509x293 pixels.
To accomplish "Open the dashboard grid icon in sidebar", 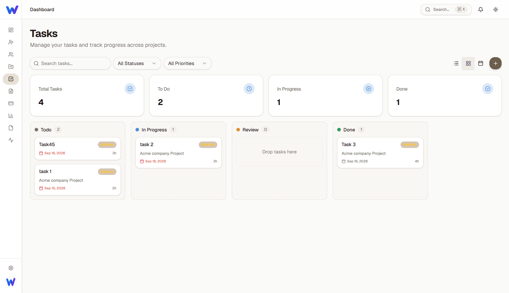I will click(x=11, y=30).
